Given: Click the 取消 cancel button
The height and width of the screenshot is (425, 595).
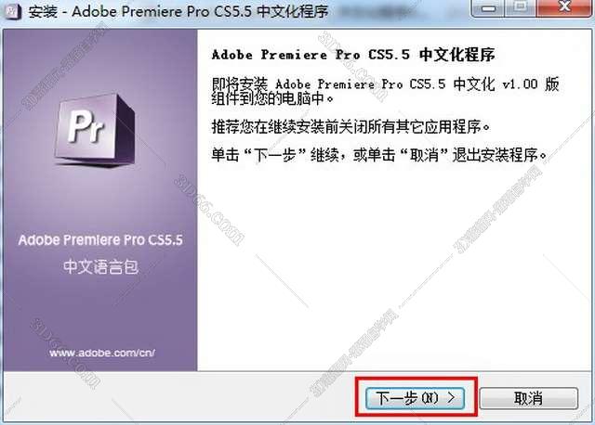Looking at the screenshot, I should pyautogui.click(x=529, y=398).
